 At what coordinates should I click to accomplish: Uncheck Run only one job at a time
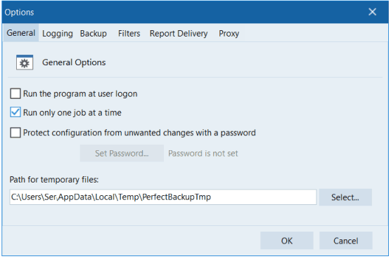(15, 112)
